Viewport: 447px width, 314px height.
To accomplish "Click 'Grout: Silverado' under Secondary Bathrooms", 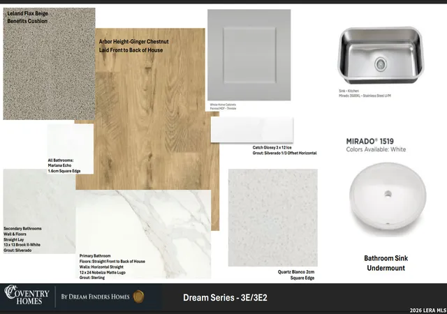I will point(17,251).
